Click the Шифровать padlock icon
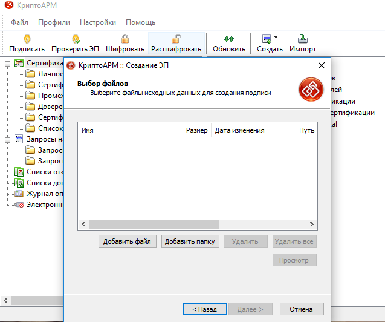 coord(125,39)
